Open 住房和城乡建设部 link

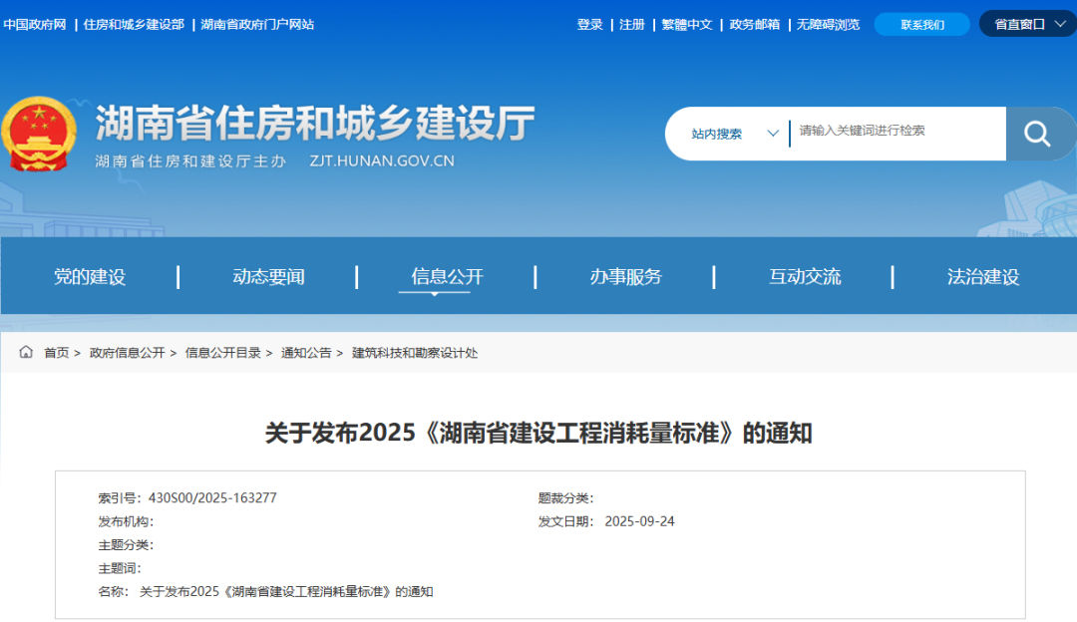(x=134, y=24)
